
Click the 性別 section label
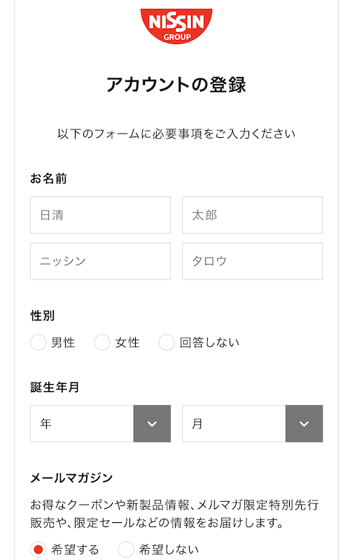click(x=43, y=316)
